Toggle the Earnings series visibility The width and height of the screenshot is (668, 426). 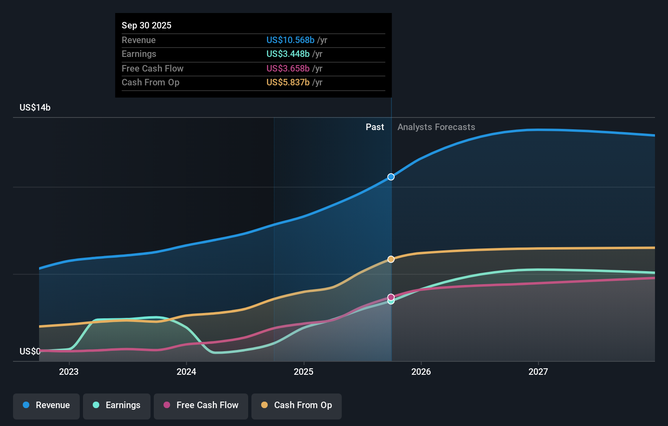(x=116, y=405)
